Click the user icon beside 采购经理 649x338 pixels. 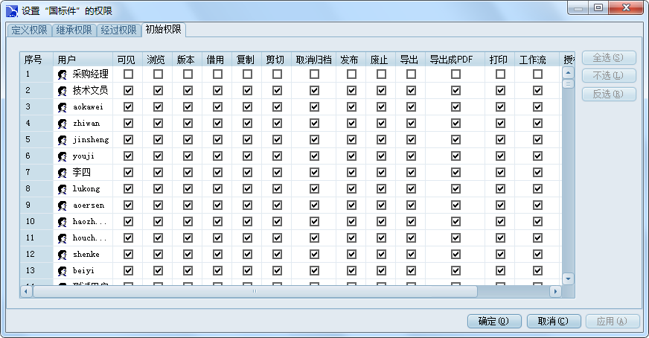tap(63, 74)
